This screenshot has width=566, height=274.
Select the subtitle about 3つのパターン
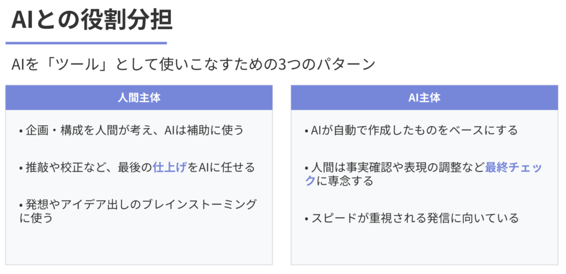193,65
